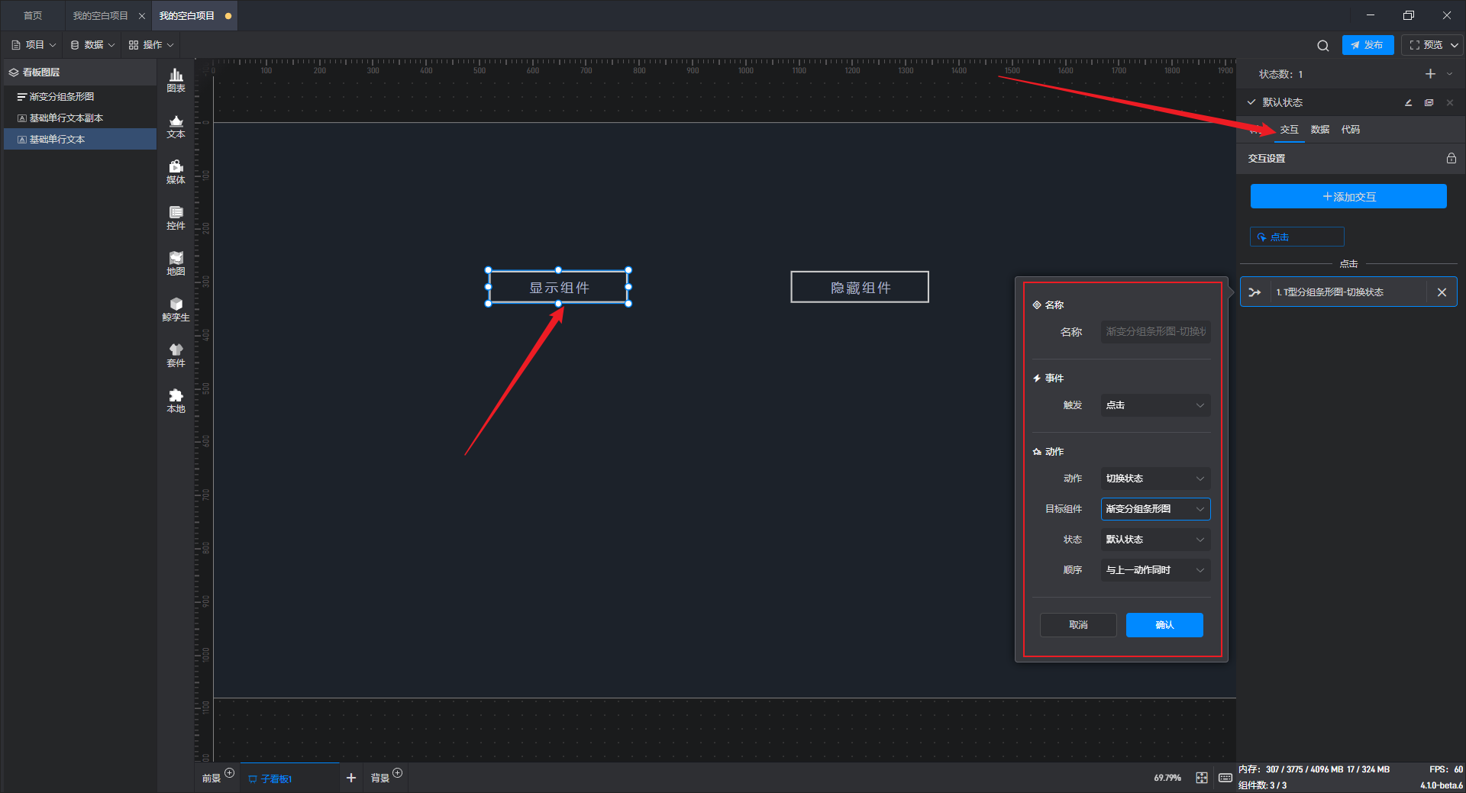Remove the 切换状态 interaction entry
Screen dimensions: 1466x793
(1442, 292)
